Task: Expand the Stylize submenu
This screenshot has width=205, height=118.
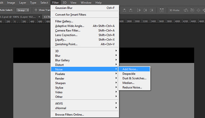Action: point(85,87)
